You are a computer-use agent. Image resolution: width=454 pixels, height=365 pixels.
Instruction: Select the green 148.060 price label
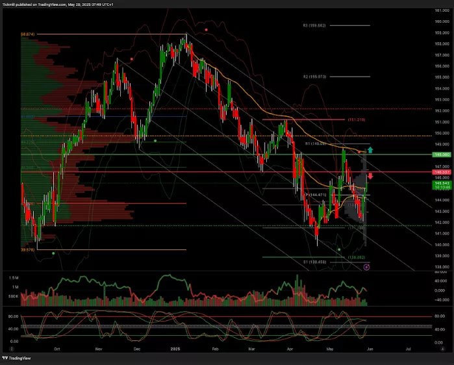coord(442,155)
